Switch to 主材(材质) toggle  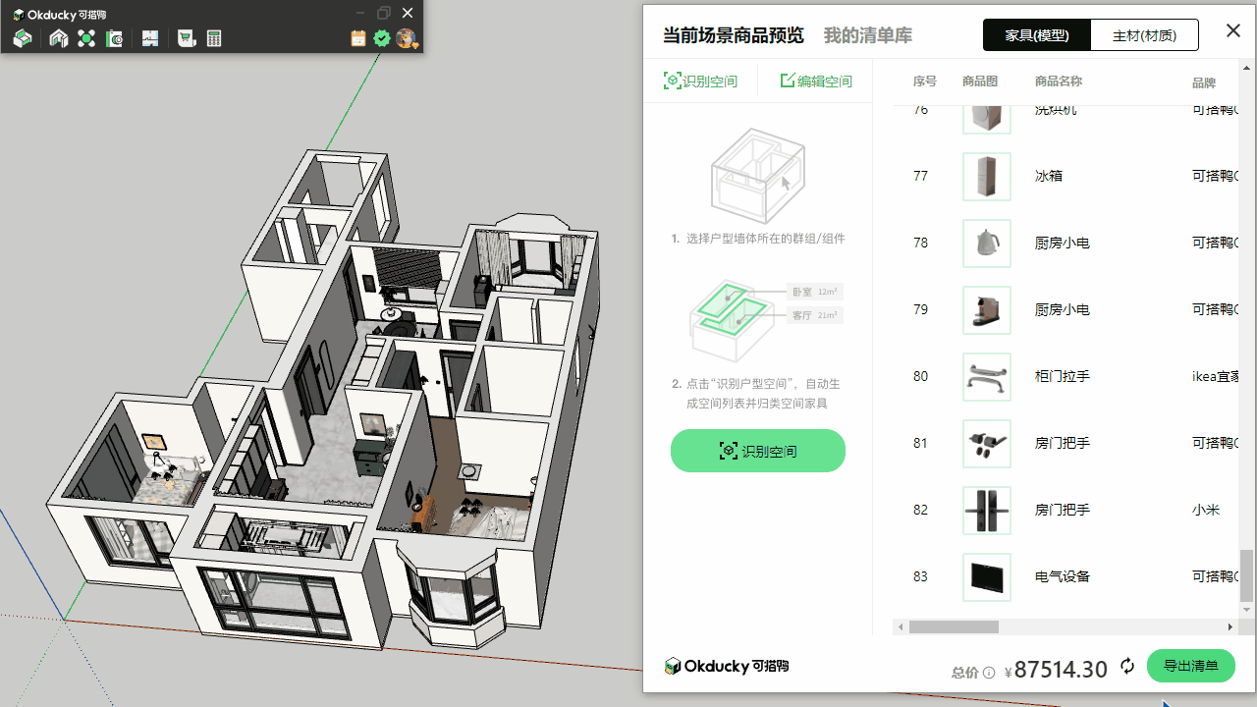1144,35
